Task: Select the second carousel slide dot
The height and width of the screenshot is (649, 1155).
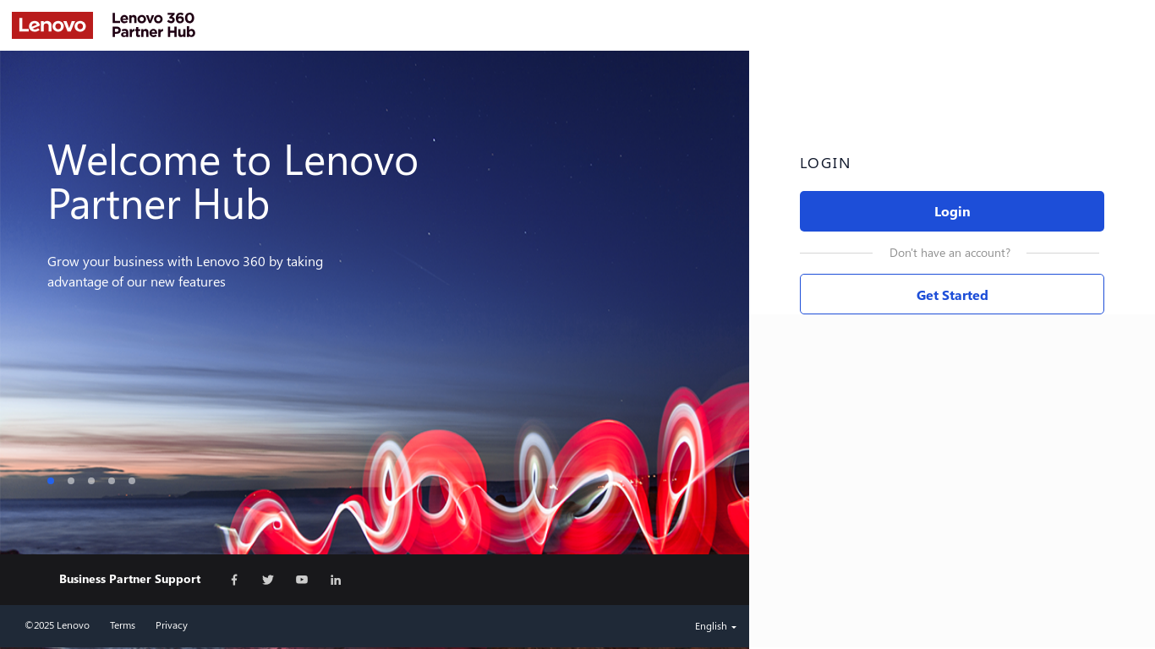Action: [x=71, y=481]
